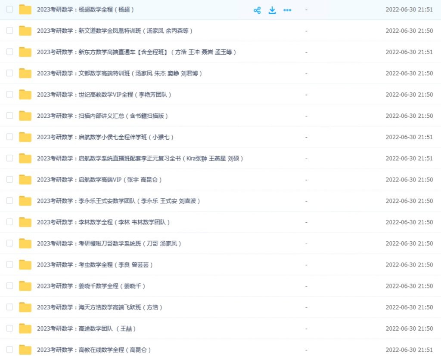Click folder icon of 考研橙啦刀哥数学系统班
Screen dimensions: 441x356
tap(25, 243)
